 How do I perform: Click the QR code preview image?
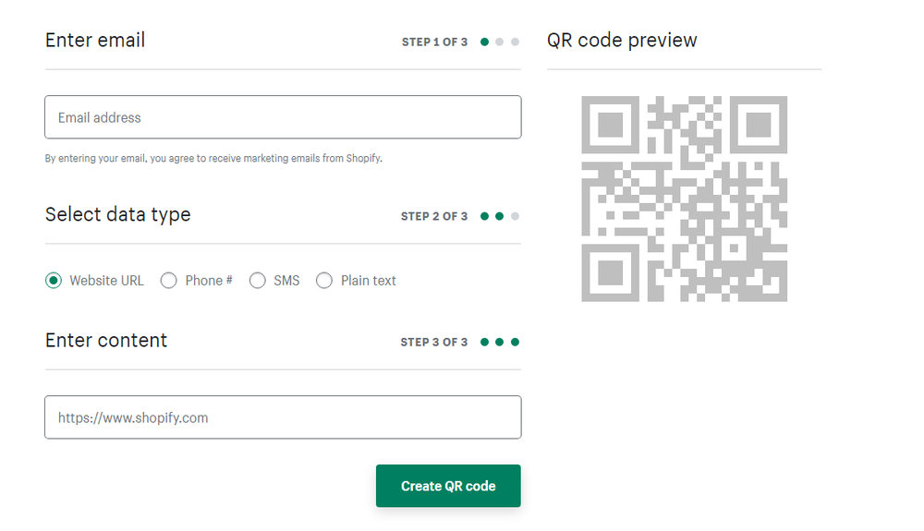click(x=684, y=199)
